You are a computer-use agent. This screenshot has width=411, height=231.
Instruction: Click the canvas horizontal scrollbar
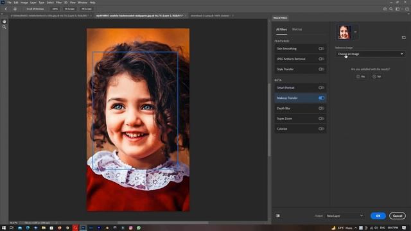[x=162, y=223]
